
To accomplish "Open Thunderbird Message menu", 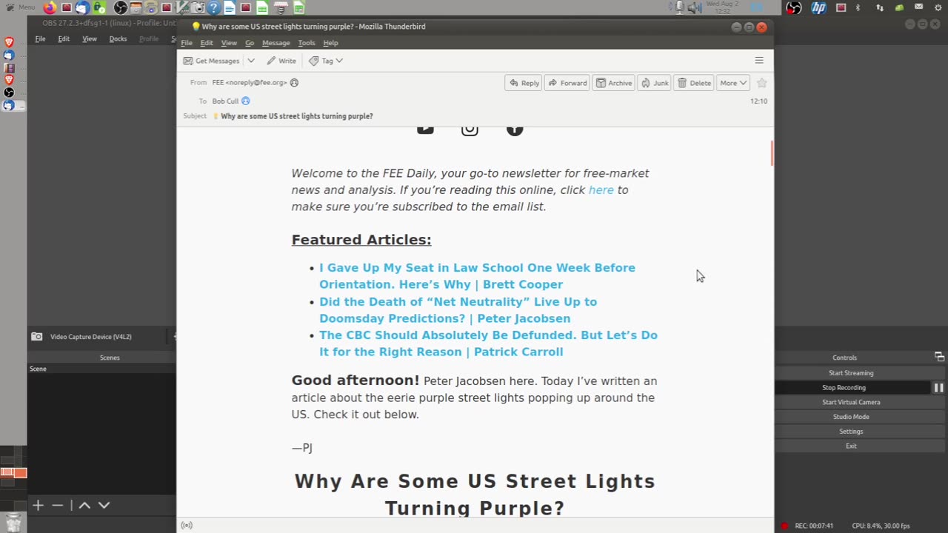I will click(276, 43).
